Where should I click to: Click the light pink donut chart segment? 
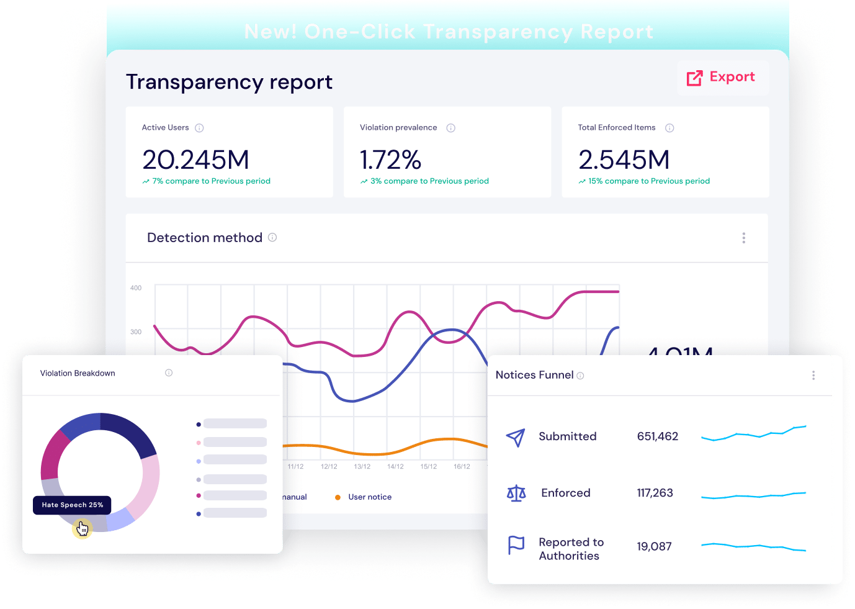pos(146,486)
